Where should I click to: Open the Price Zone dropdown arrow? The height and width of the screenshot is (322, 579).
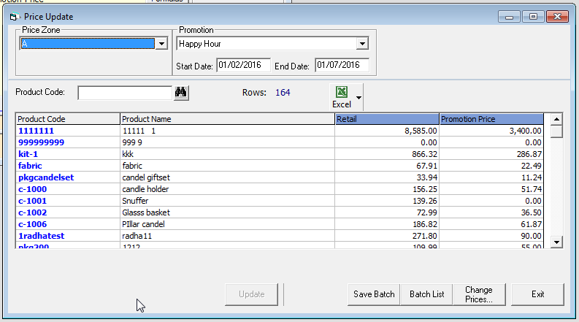click(161, 44)
